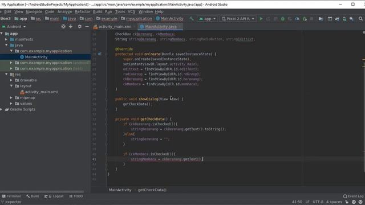Select MainActivity in project tree

(x=36, y=57)
